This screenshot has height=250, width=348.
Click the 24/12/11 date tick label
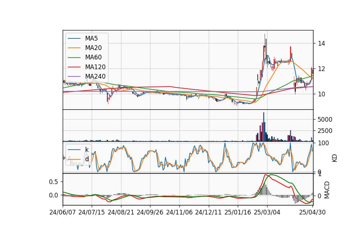point(208,212)
